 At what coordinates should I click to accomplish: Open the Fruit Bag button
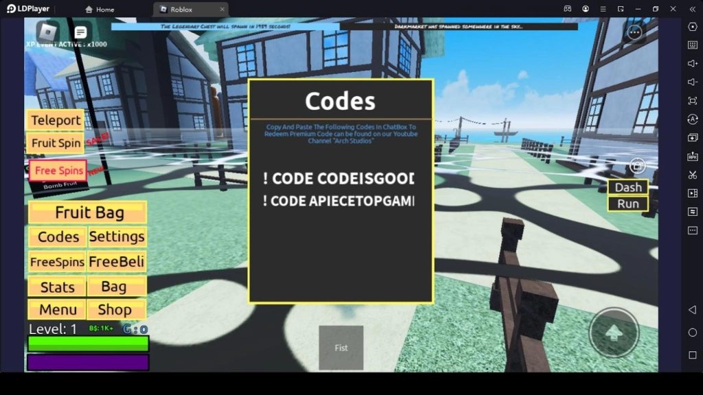(88, 213)
